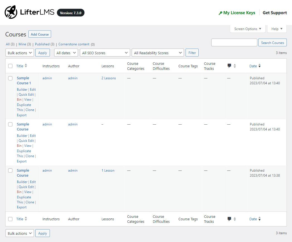
Task: Export Sample Course 1
Action: pos(22,115)
